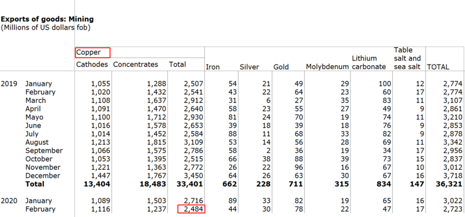The height and width of the screenshot is (217, 465).
Task: Select the Copper header cell
Action: 92,53
